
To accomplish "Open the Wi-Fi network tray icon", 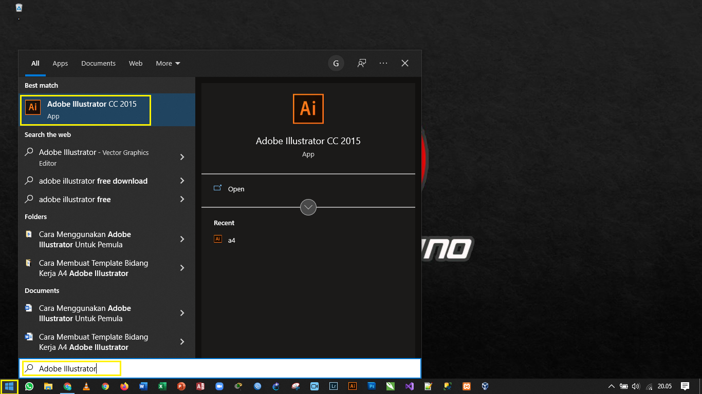I will coord(649,386).
